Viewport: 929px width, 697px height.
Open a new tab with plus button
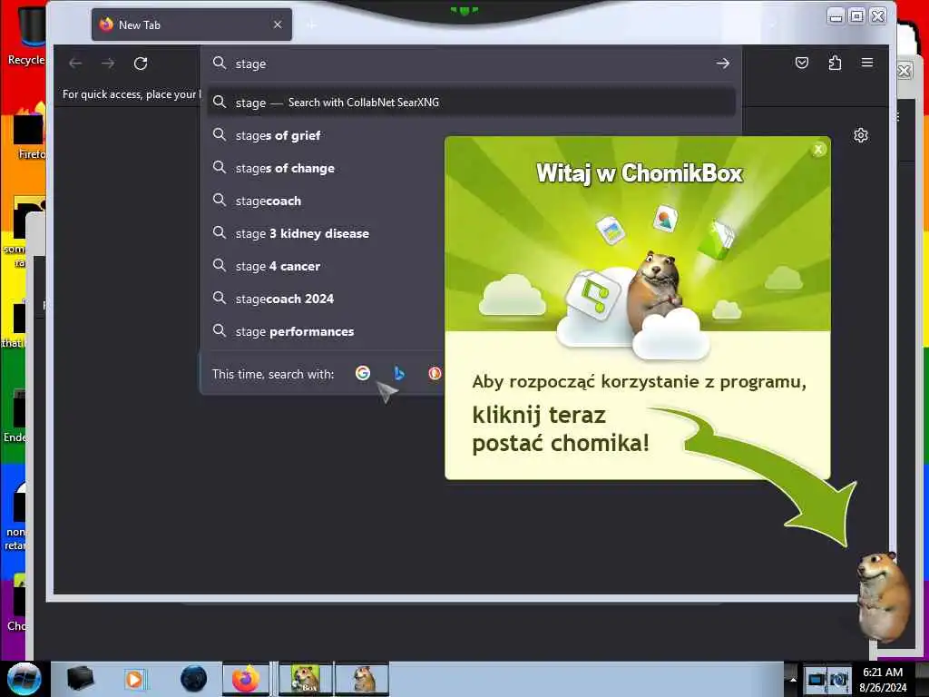(311, 25)
